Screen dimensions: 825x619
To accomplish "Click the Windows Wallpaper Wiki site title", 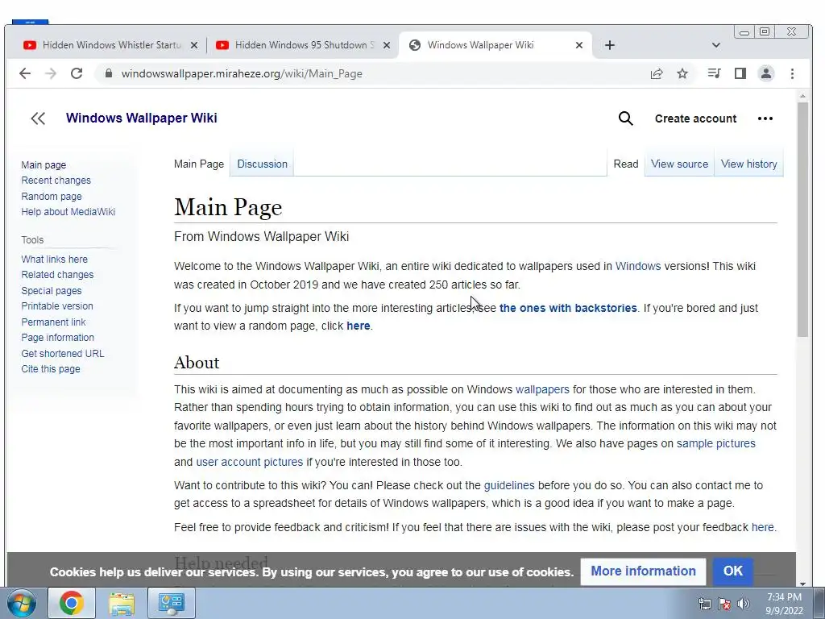I will click(142, 118).
